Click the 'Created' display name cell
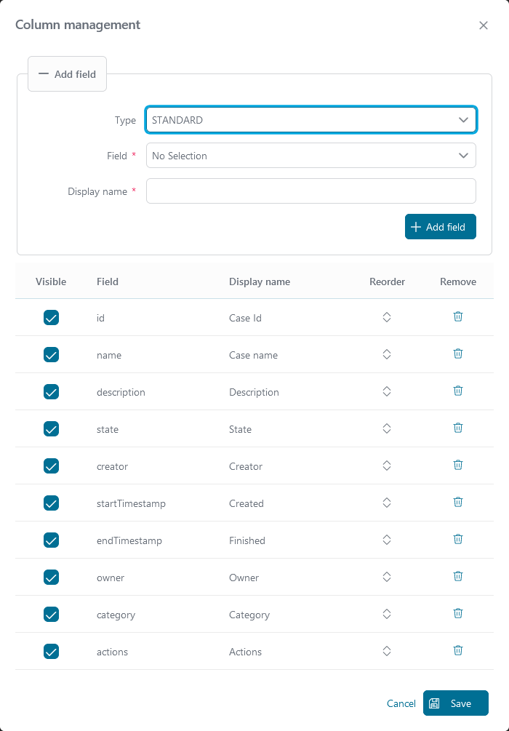This screenshot has width=509, height=731. [246, 503]
